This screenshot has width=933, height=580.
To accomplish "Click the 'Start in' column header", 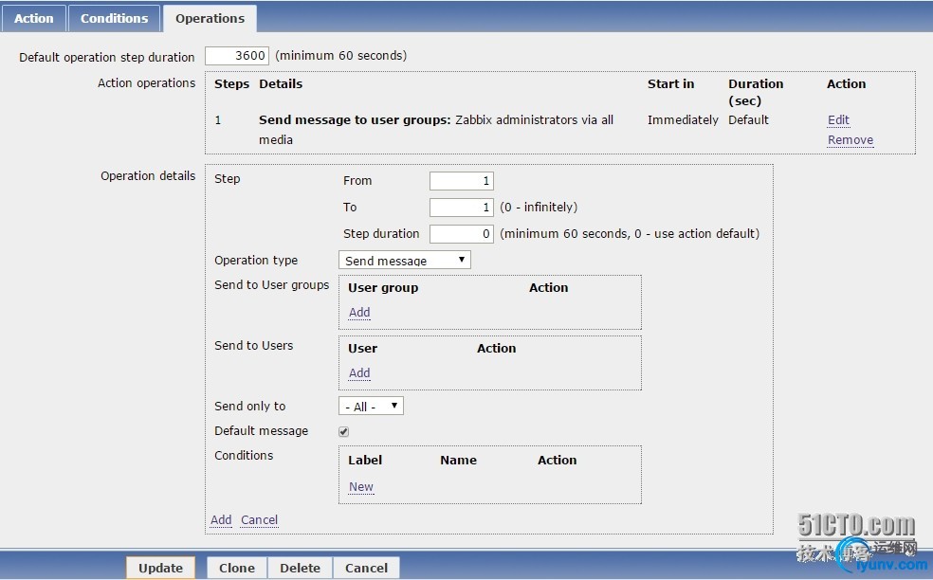I will (x=670, y=84).
